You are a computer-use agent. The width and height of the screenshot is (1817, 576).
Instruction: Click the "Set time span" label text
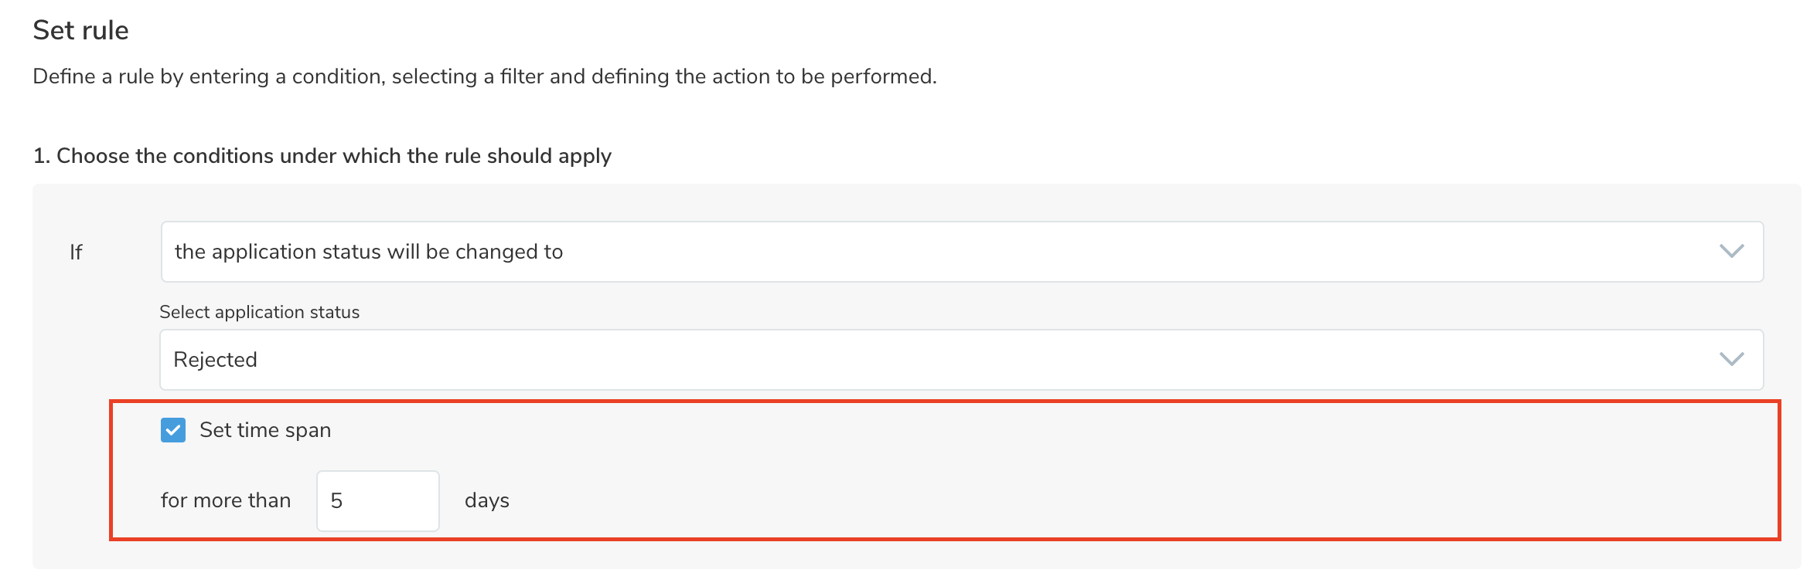265,430
